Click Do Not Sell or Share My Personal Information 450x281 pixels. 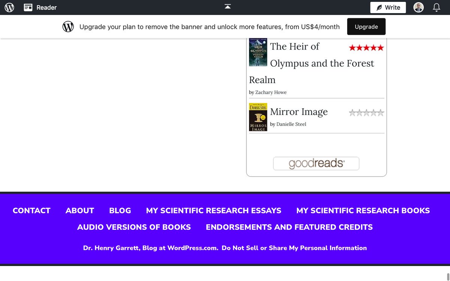coord(294,248)
